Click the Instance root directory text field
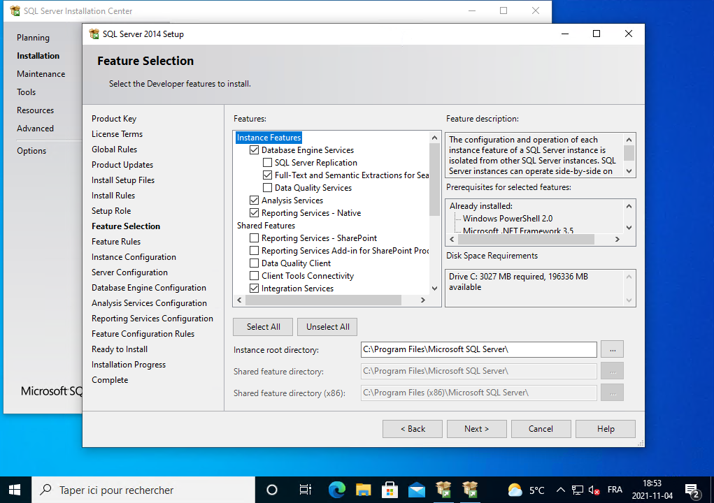Screen dimensions: 714x503 point(478,349)
